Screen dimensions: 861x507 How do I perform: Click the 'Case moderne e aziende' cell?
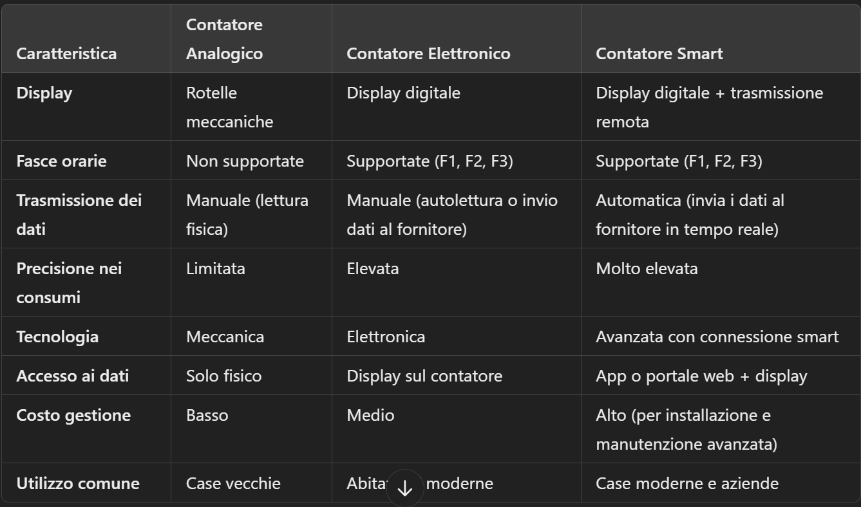(687, 483)
